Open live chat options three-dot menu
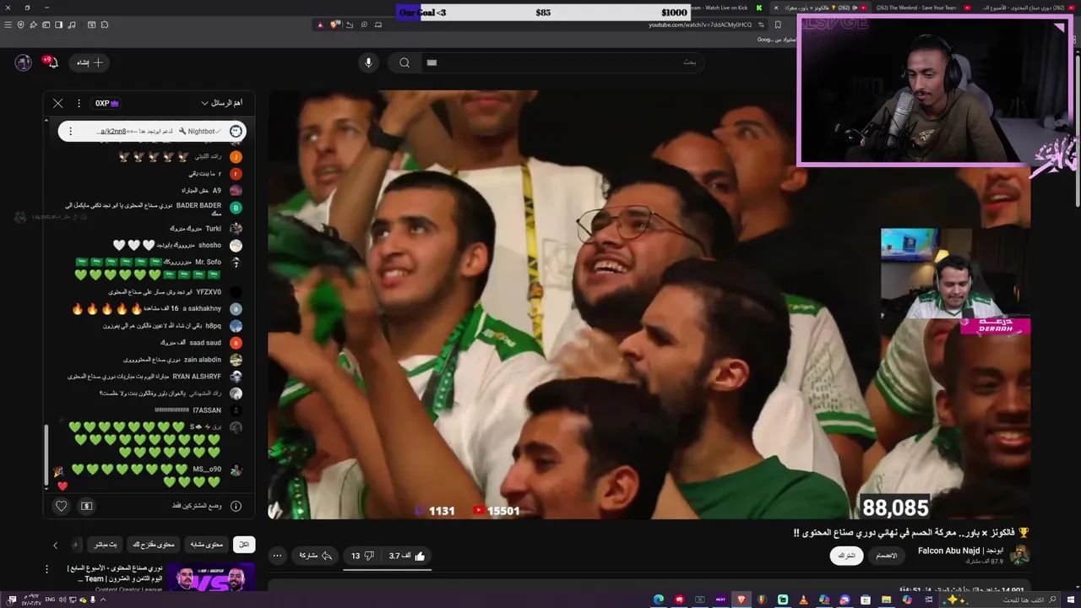 pyautogui.click(x=79, y=103)
